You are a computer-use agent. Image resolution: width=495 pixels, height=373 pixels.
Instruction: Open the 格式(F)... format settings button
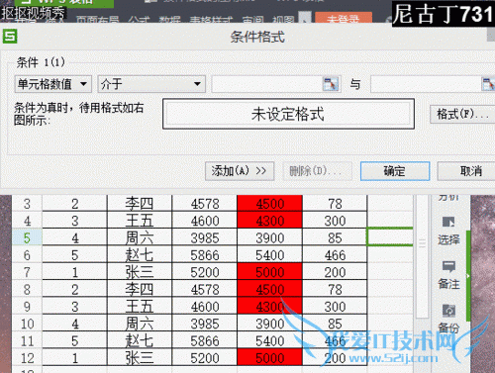(462, 114)
